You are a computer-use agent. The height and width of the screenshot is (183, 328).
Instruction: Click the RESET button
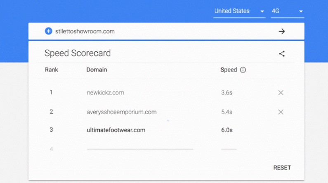pos(282,167)
